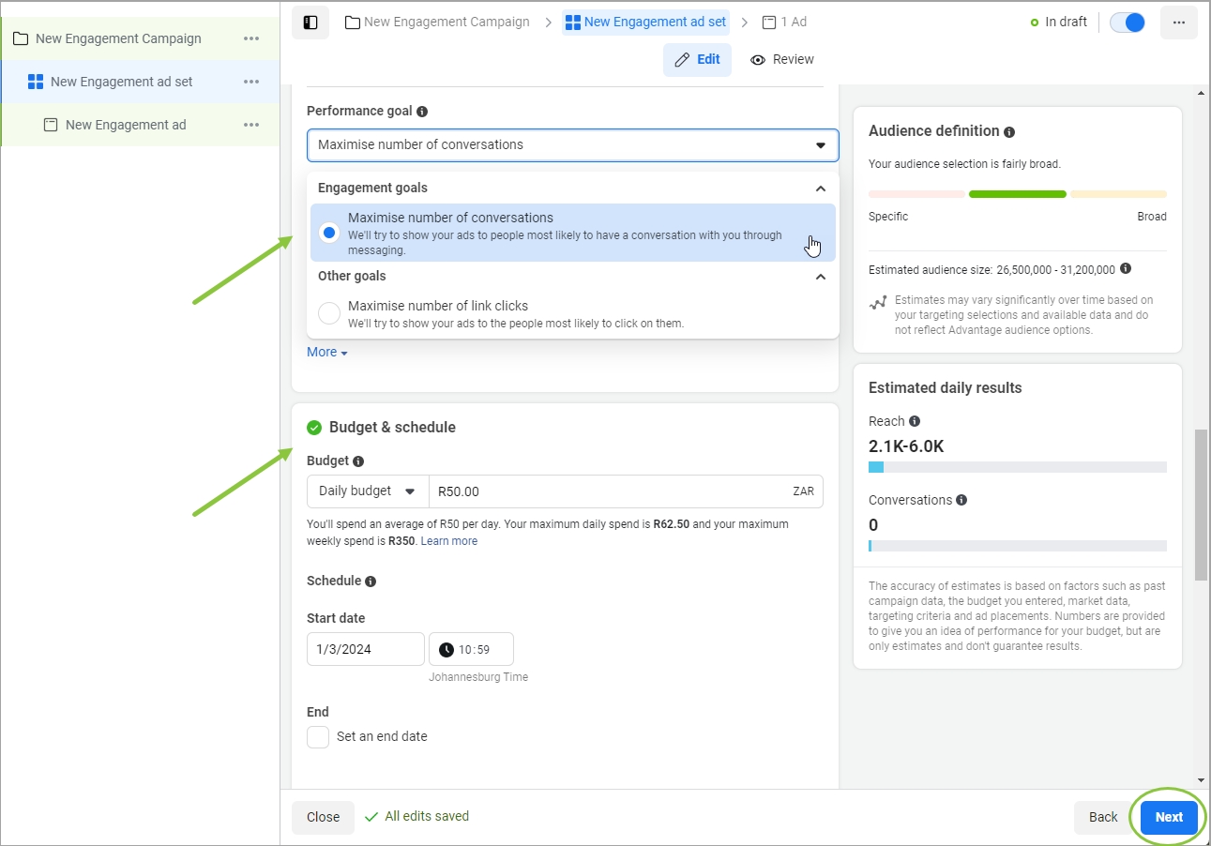The height and width of the screenshot is (846, 1211).
Task: Open the Daily budget type dropdown
Action: pos(367,491)
